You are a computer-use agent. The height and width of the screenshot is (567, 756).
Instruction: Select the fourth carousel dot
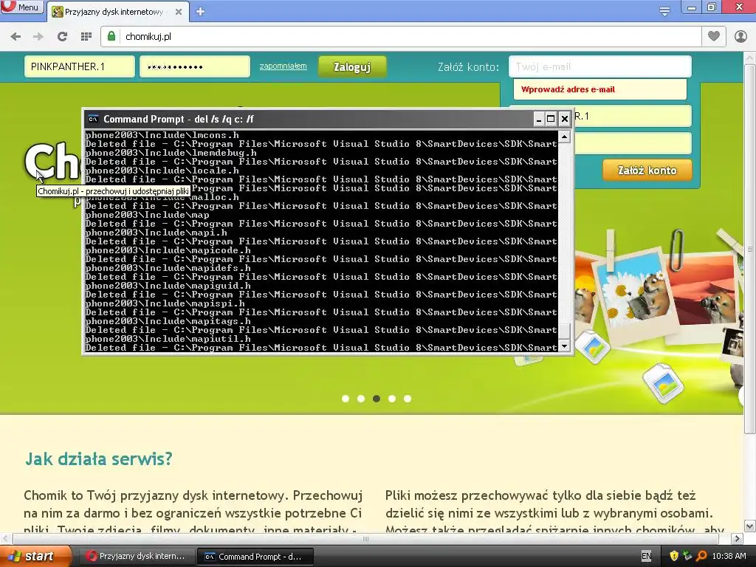click(x=392, y=399)
